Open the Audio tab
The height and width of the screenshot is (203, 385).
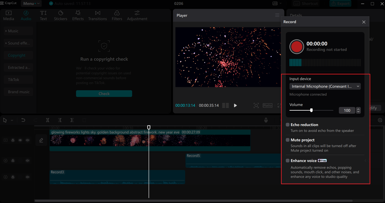click(26, 15)
